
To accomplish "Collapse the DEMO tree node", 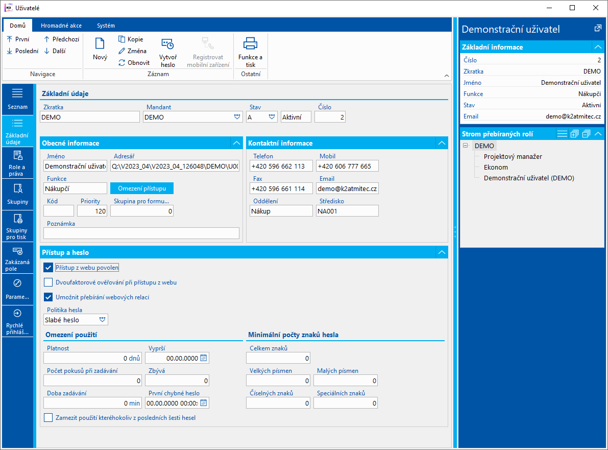I will [465, 146].
